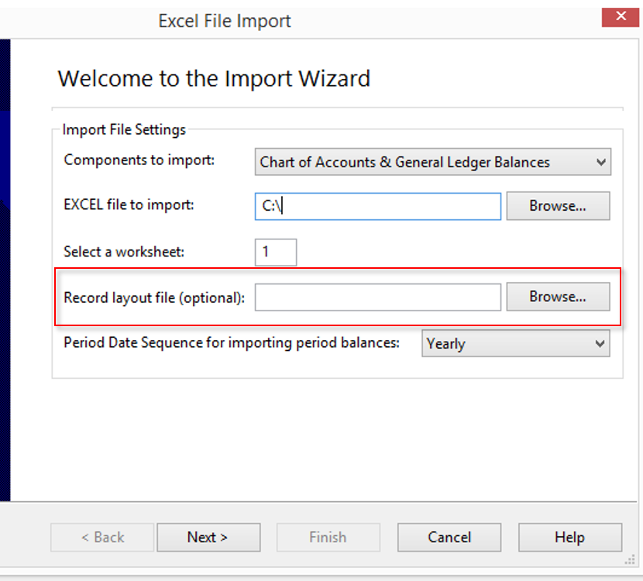Browse for the EXCEL file to import
643x581 pixels.
558,206
